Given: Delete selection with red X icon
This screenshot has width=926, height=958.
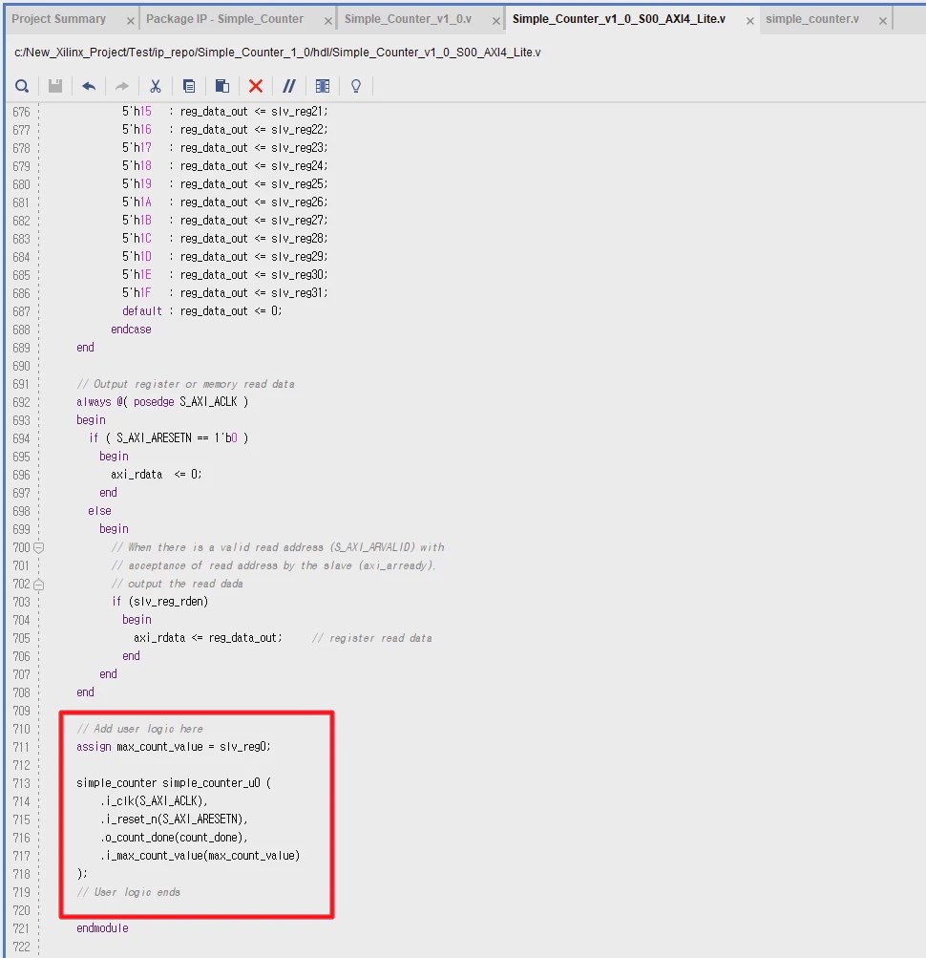Looking at the screenshot, I should [x=255, y=86].
